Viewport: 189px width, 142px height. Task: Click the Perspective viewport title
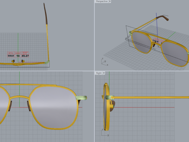[102, 1]
